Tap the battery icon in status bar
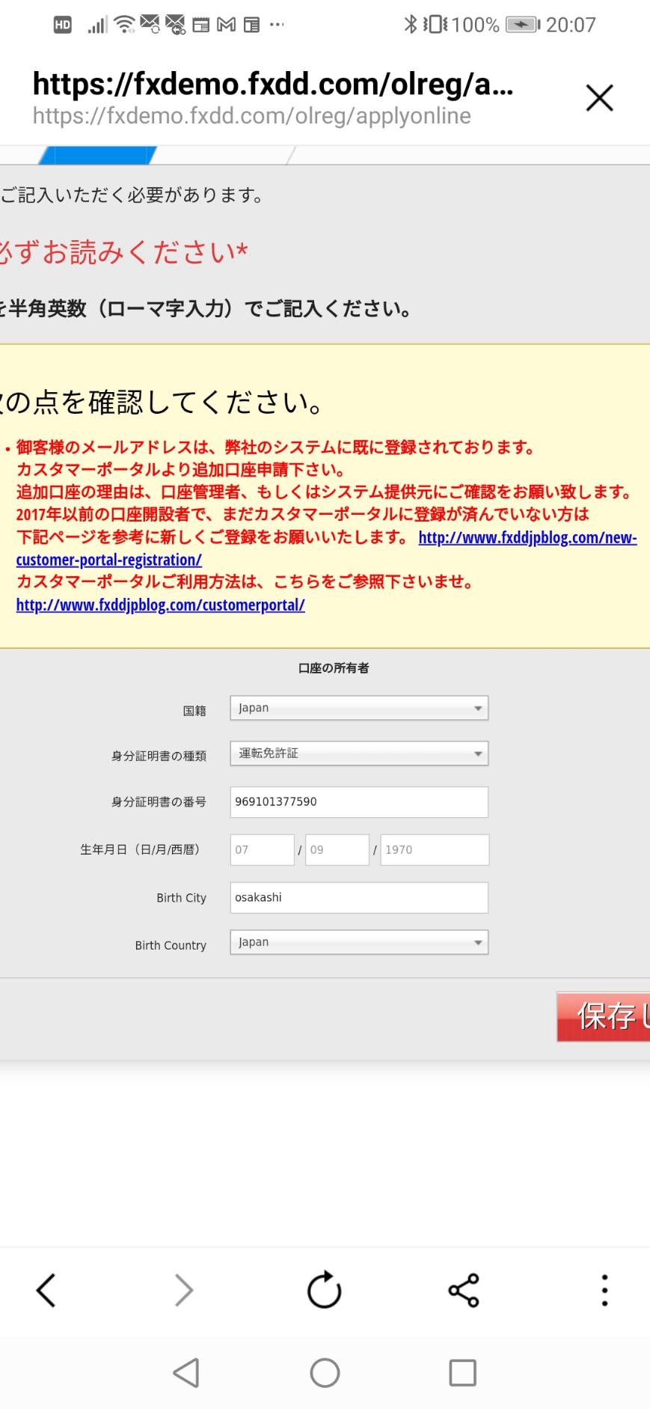The height and width of the screenshot is (1409, 650). [x=523, y=25]
